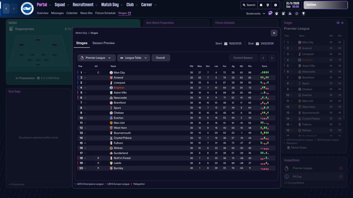Image resolution: width=353 pixels, height=198 pixels.
Task: Click the trophy bookmark icon
Action: [x=303, y=13]
